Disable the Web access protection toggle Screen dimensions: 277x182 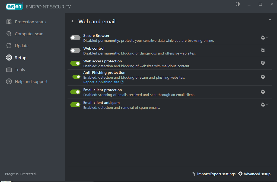(75, 63)
